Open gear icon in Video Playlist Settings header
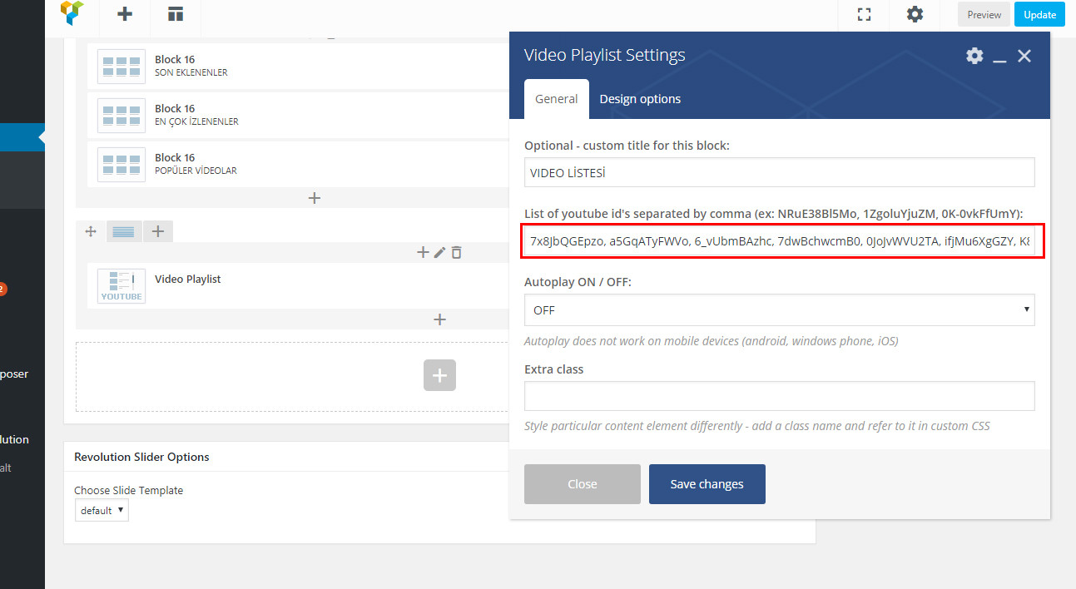 point(974,56)
